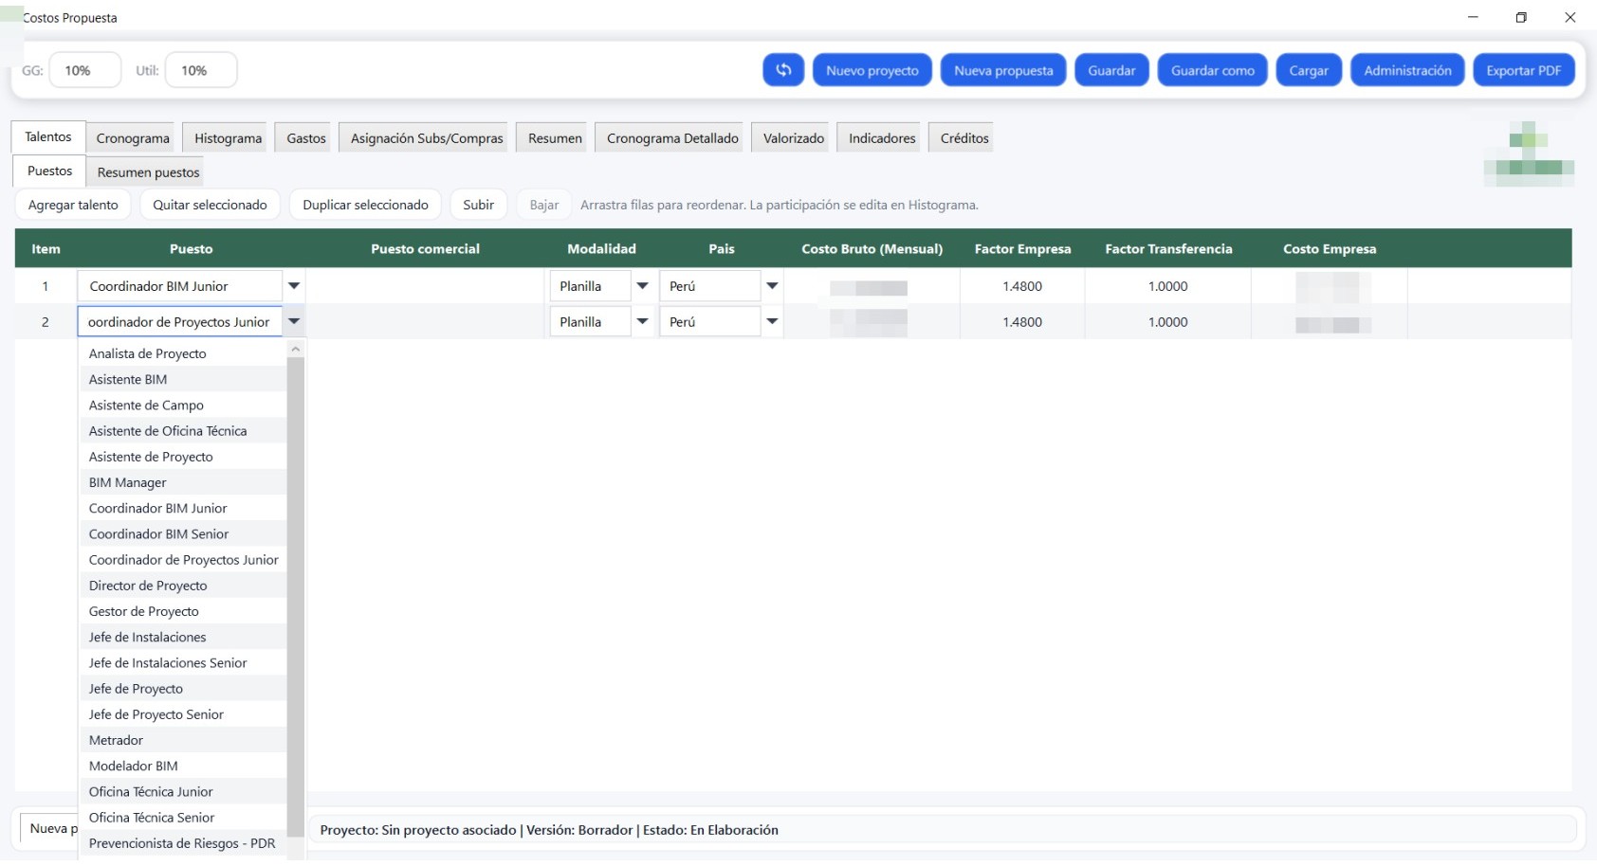Move the selected row up with Subir

[x=478, y=204]
